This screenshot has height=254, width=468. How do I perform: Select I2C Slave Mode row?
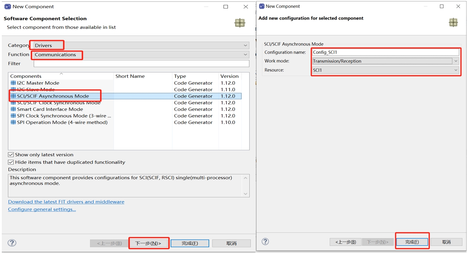[125, 90]
